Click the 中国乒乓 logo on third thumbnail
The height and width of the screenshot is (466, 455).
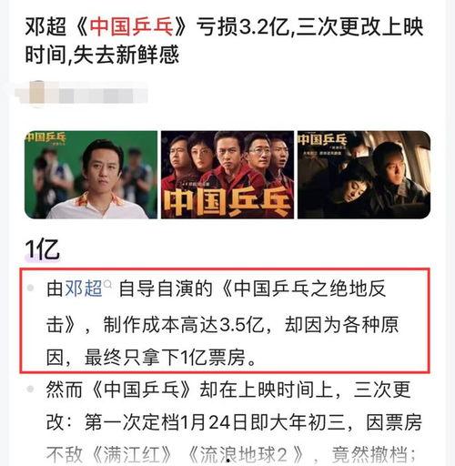pos(322,140)
